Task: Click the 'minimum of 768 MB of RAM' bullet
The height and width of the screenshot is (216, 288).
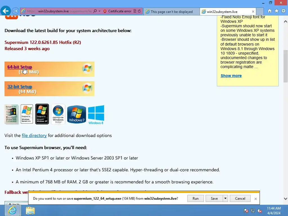Action: (114, 182)
